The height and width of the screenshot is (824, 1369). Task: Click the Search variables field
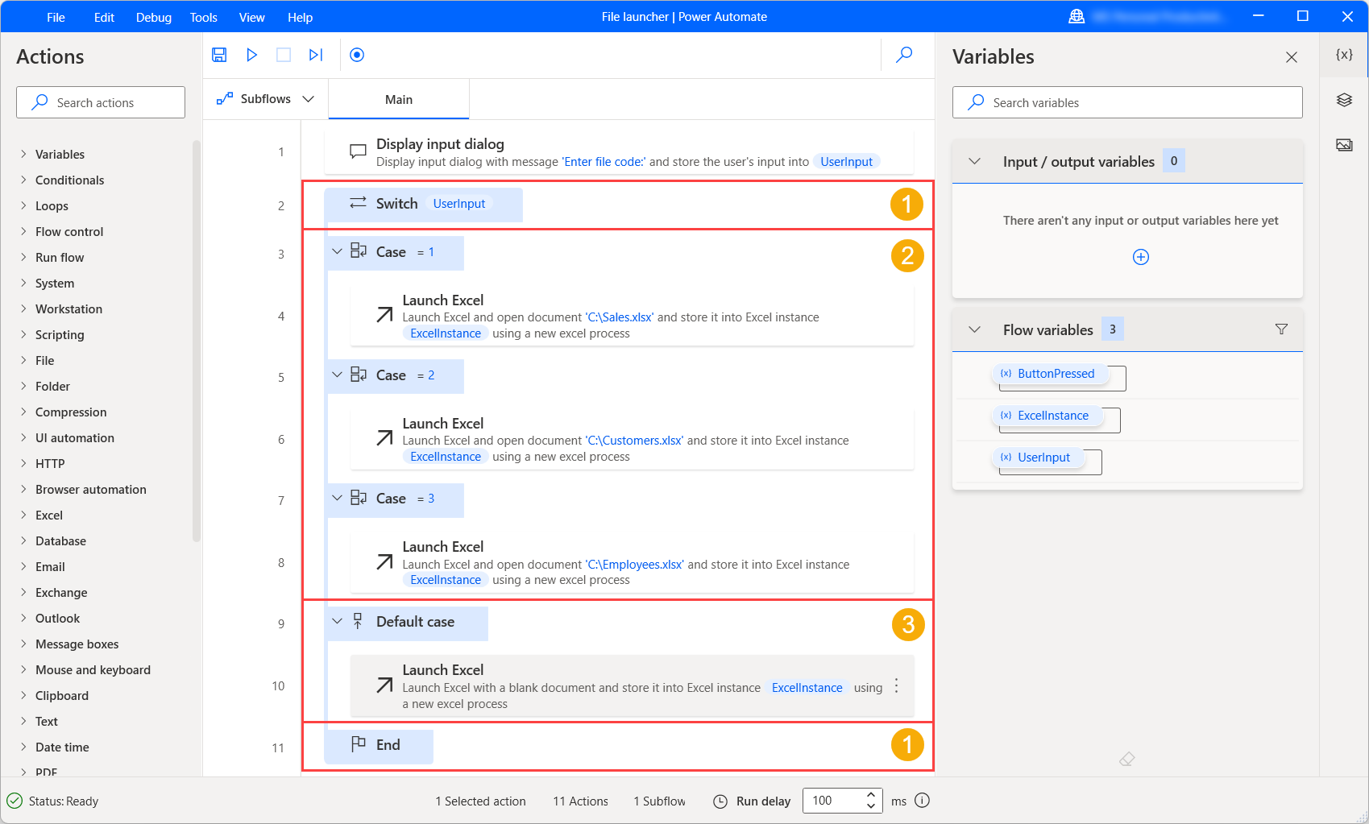(x=1127, y=102)
